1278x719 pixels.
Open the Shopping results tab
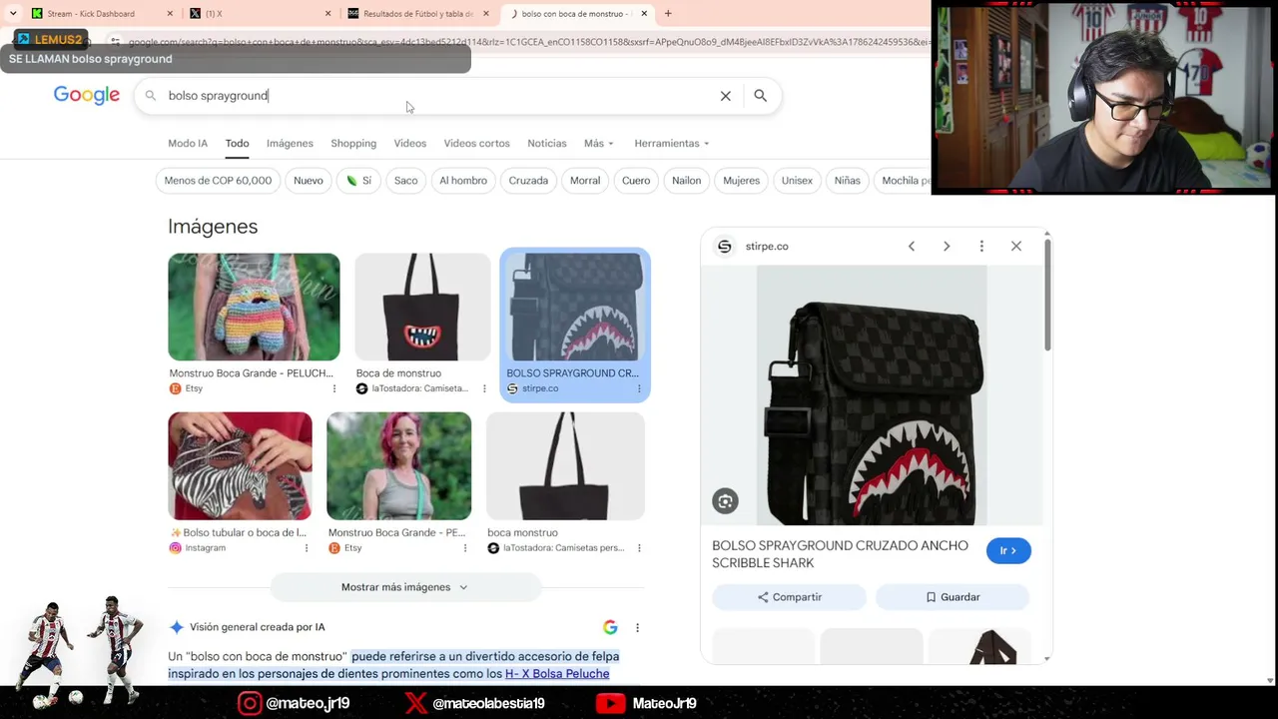point(353,143)
